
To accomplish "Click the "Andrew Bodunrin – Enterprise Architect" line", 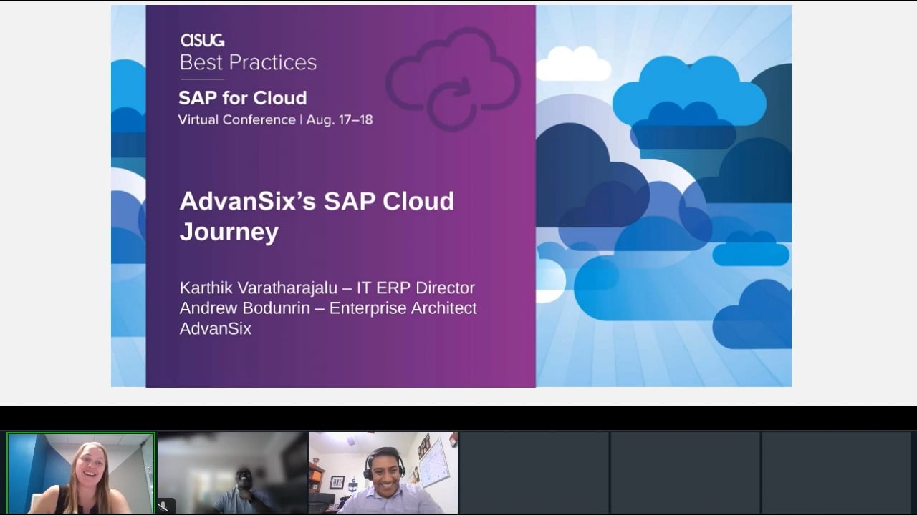I will coord(328,308).
